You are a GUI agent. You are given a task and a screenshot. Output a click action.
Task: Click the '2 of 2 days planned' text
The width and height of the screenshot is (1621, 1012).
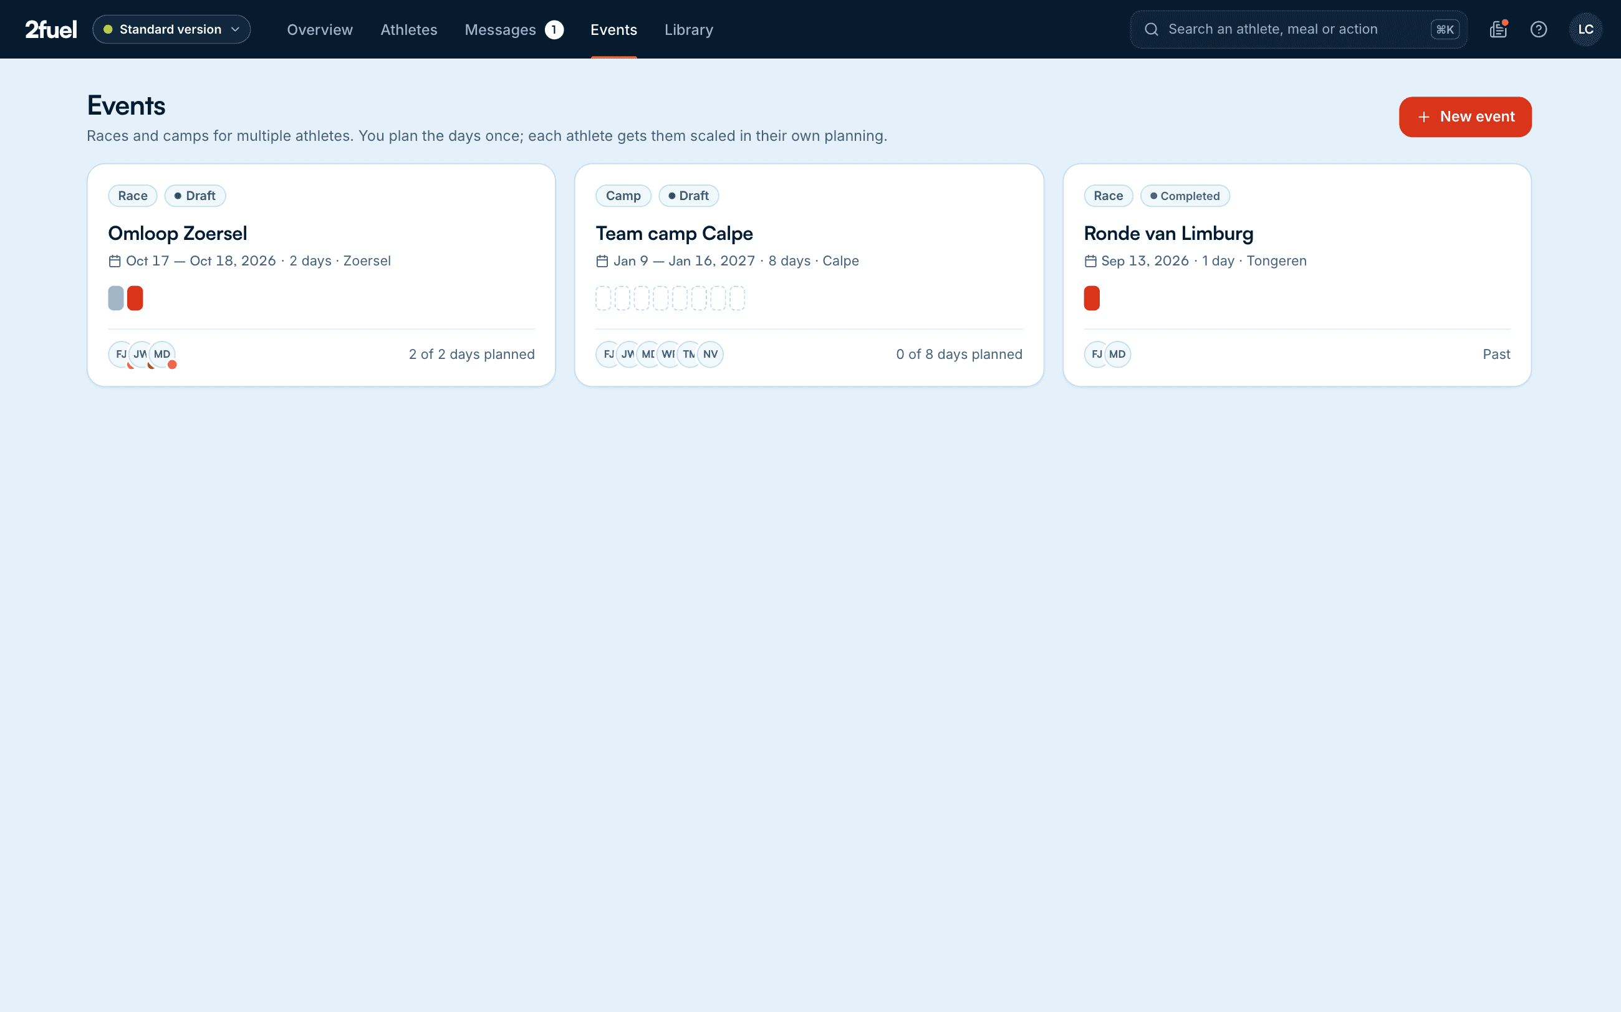point(471,354)
